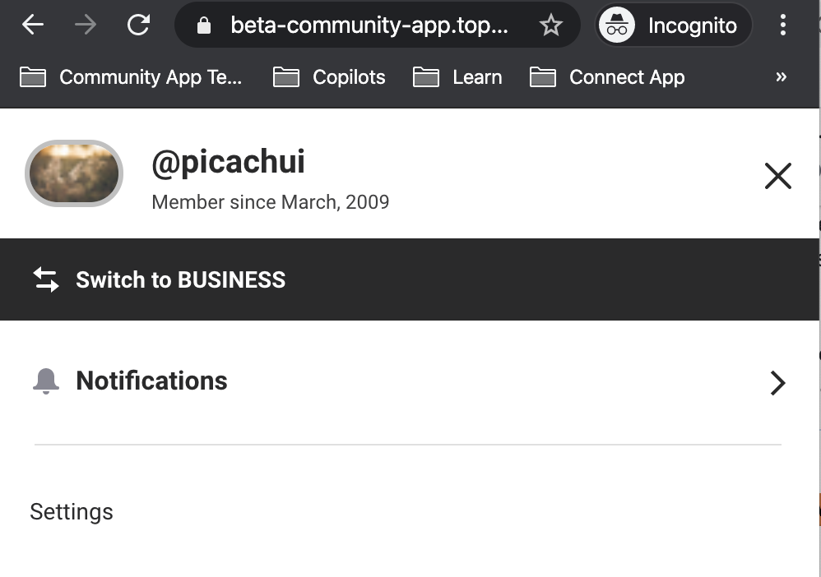
Task: Click the browser back arrow
Action: pyautogui.click(x=32, y=25)
